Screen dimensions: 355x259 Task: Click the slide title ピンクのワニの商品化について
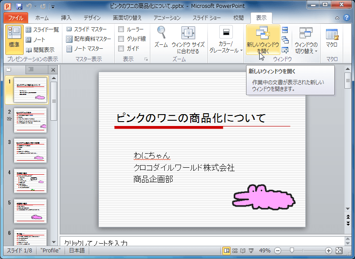click(191, 118)
